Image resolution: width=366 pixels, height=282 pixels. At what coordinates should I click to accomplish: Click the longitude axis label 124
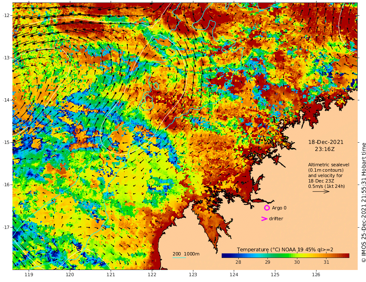(x=234, y=275)
